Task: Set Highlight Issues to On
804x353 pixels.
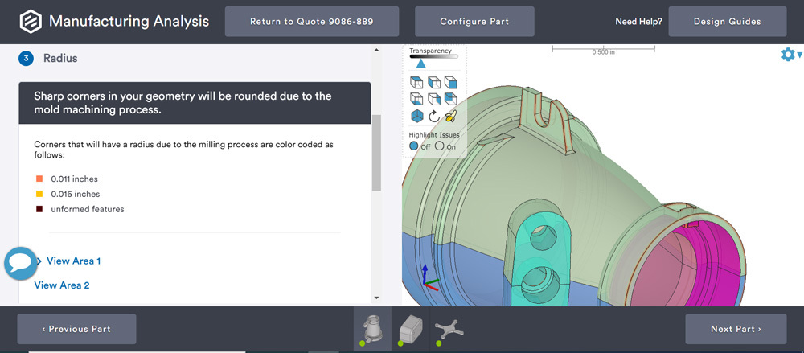Action: tap(440, 146)
